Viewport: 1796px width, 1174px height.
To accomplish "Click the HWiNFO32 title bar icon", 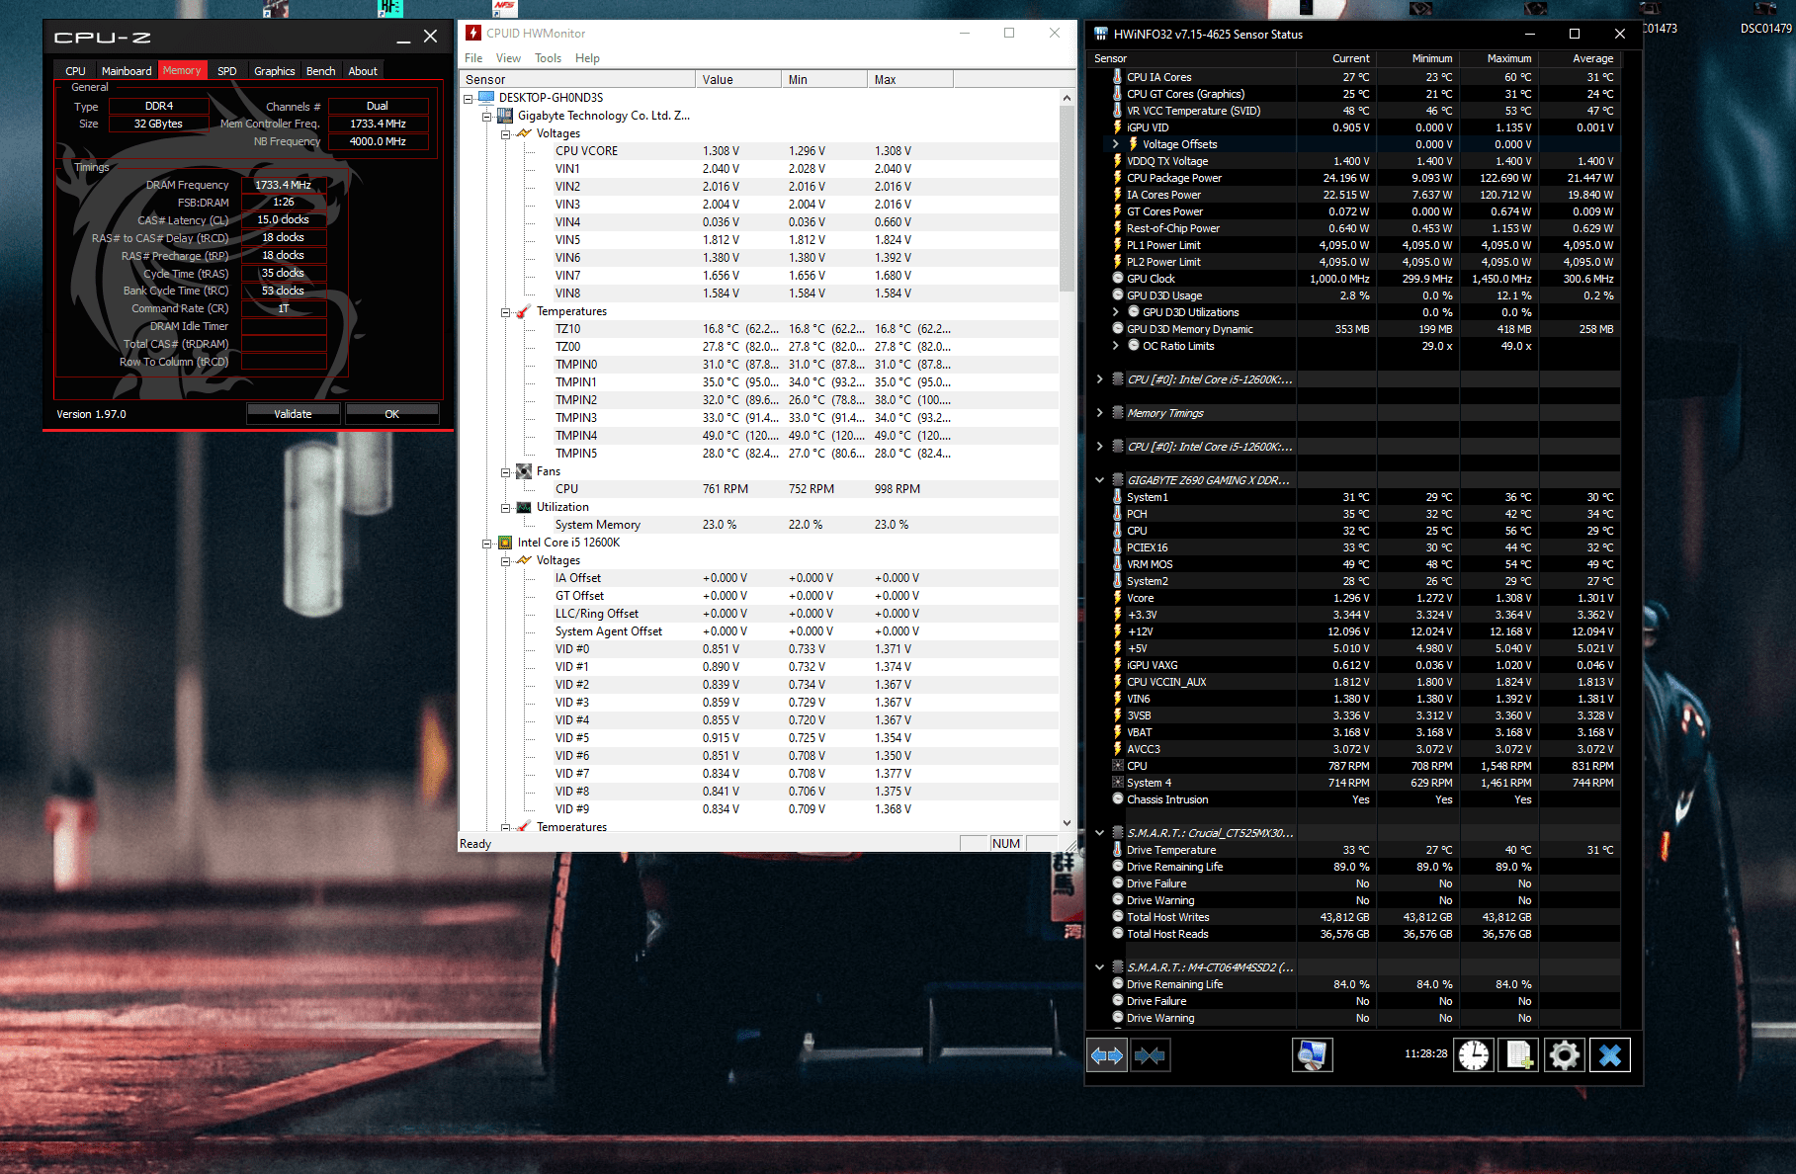I will [x=1101, y=34].
